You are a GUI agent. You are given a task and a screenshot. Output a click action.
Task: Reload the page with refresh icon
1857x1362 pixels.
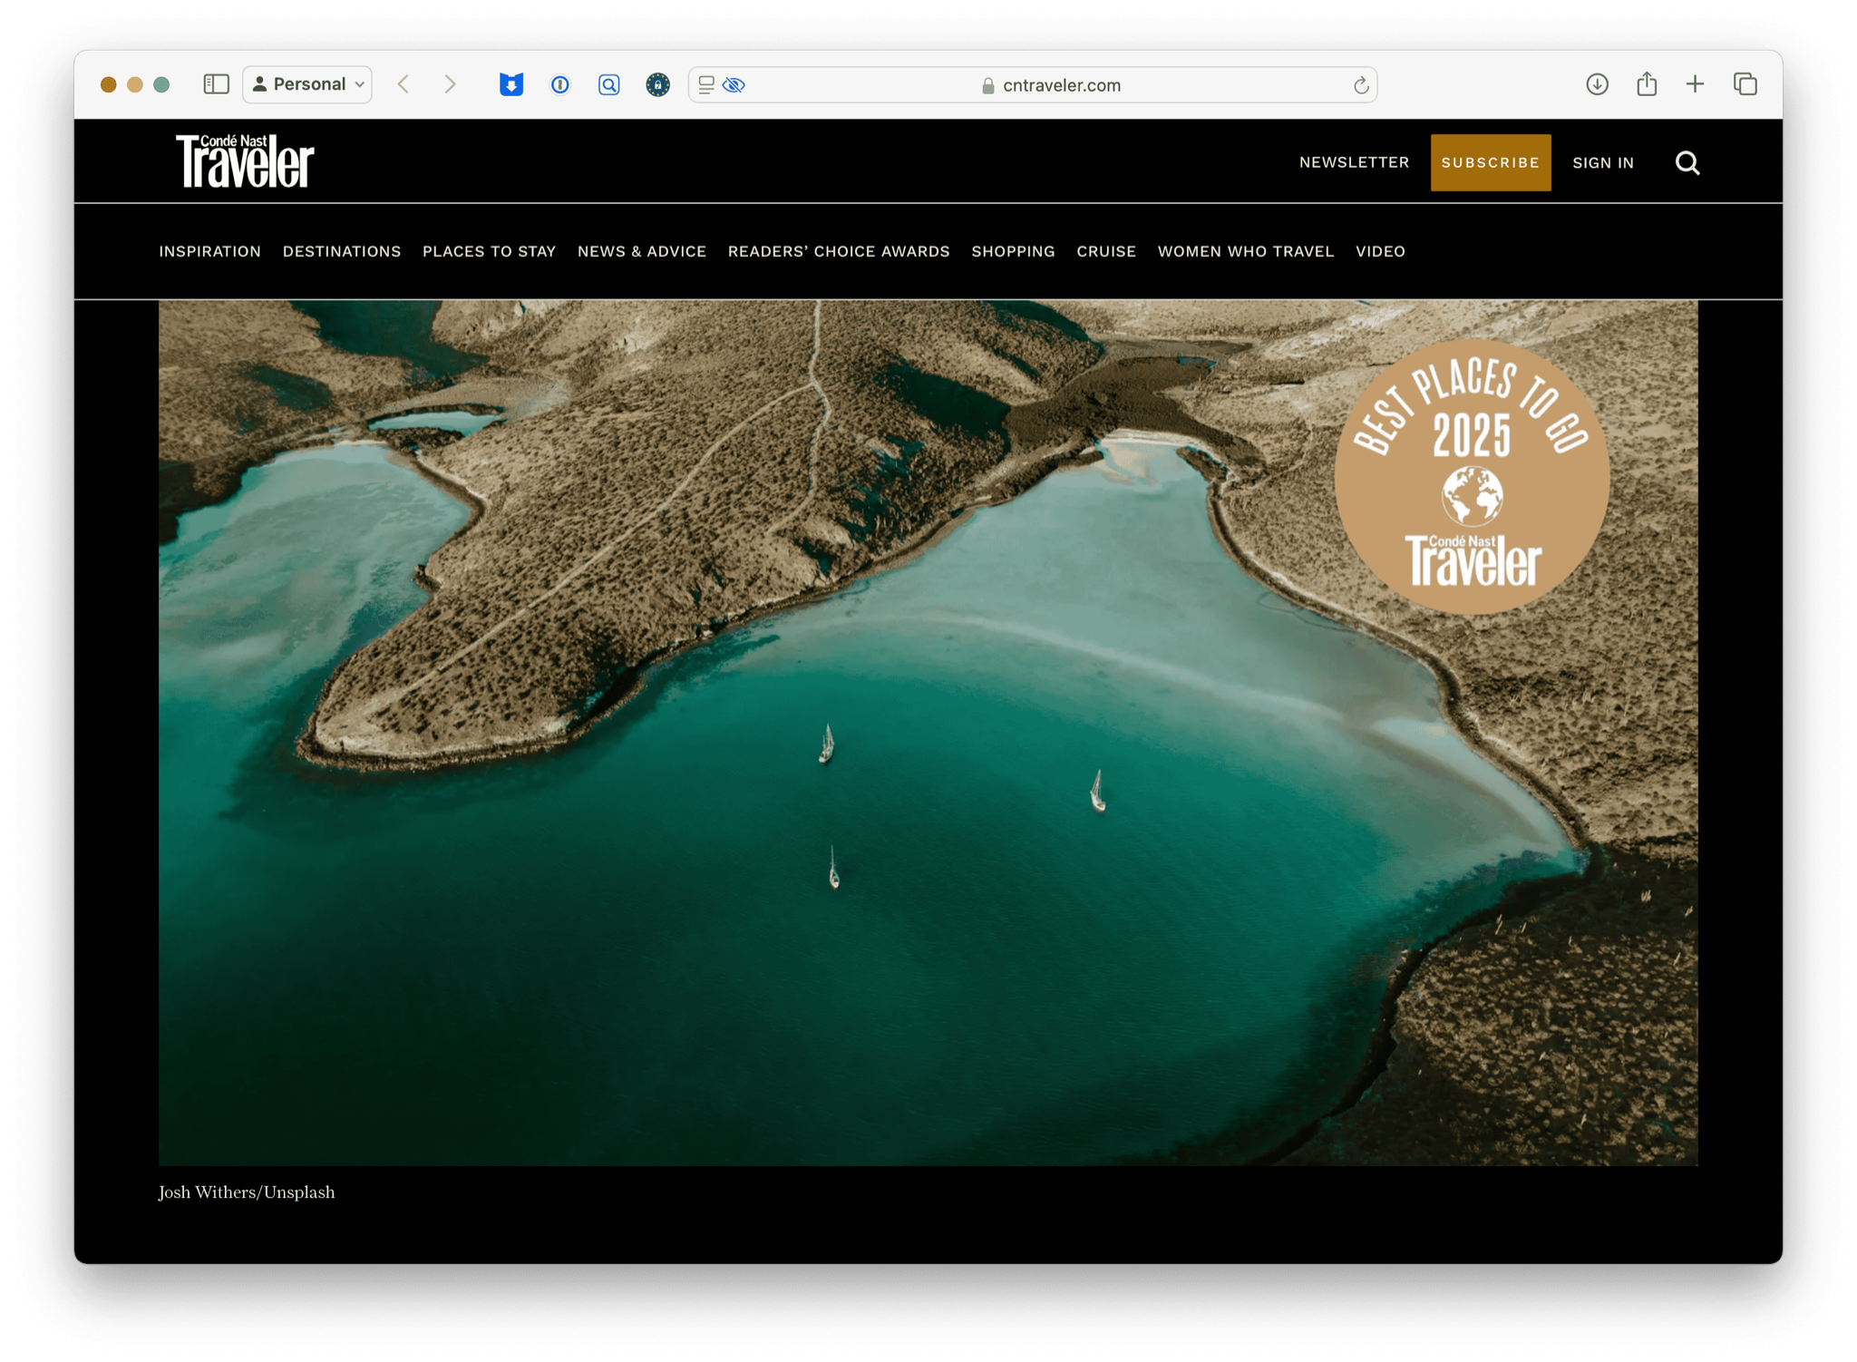[1360, 85]
